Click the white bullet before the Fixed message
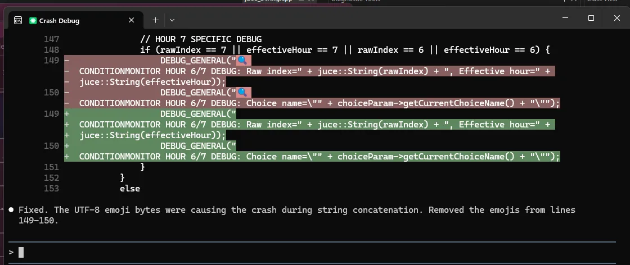The width and height of the screenshot is (630, 265). (x=11, y=210)
